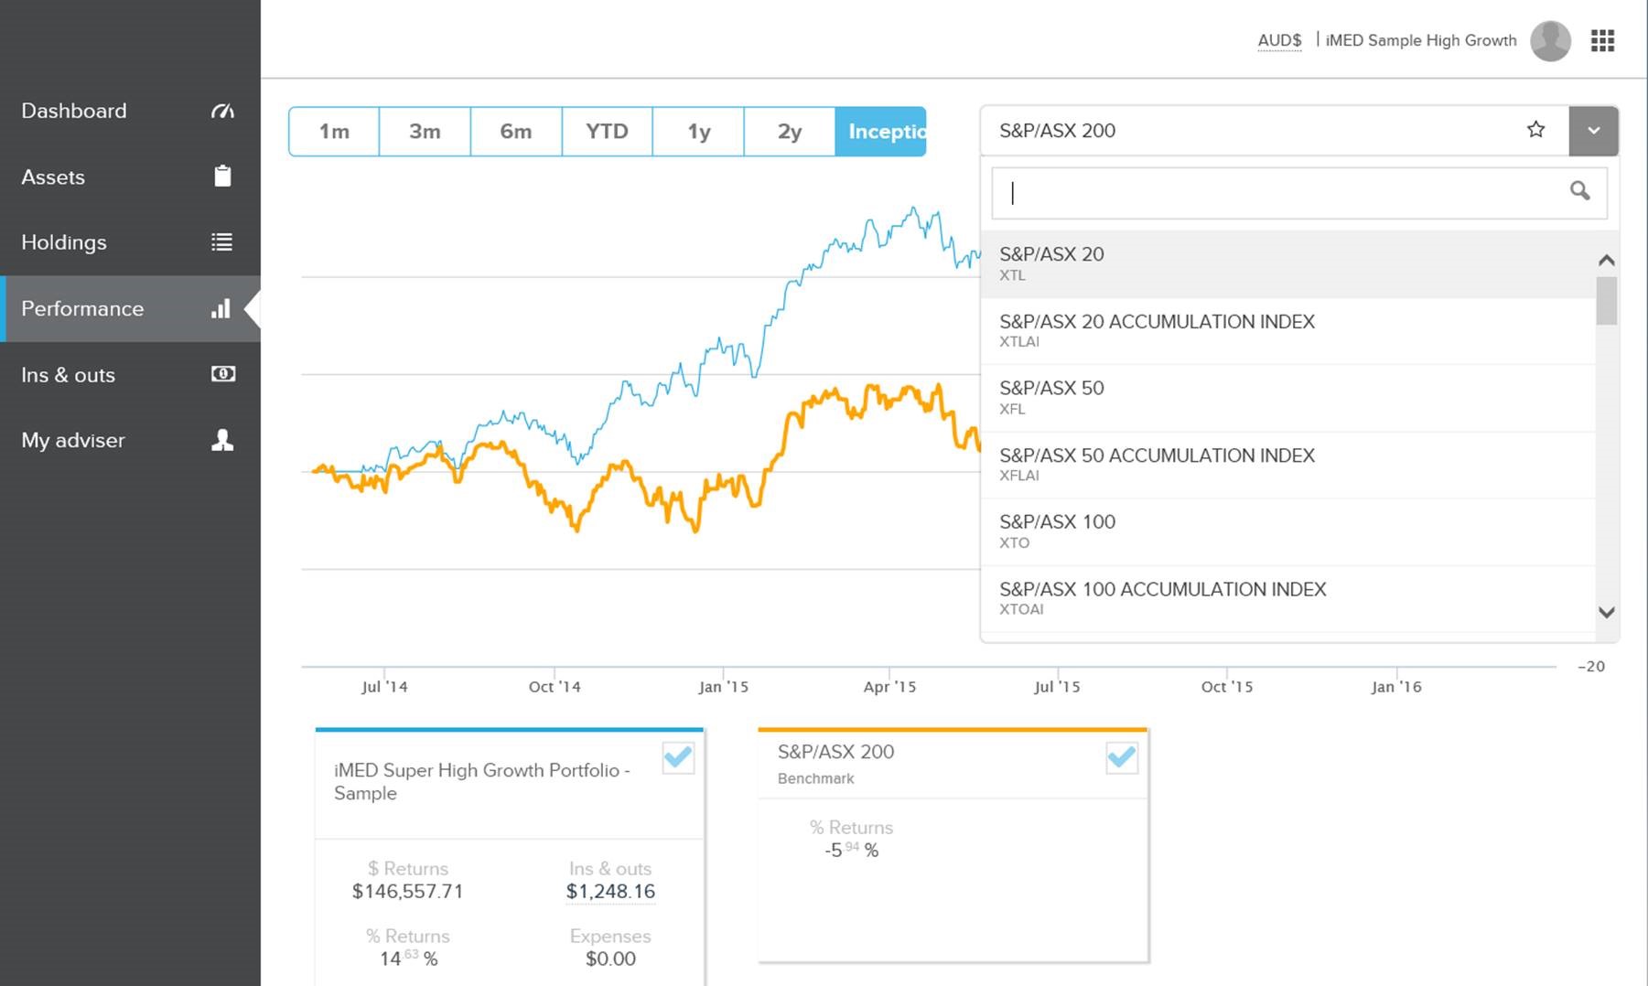Favorite the benchmark with the star icon

tap(1535, 130)
